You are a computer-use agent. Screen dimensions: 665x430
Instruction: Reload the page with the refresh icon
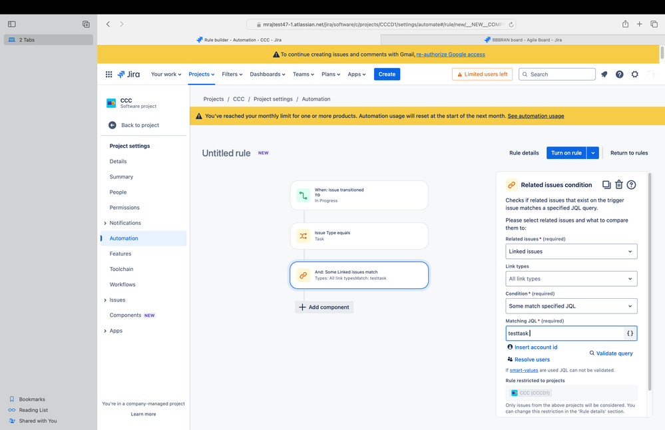coord(511,25)
